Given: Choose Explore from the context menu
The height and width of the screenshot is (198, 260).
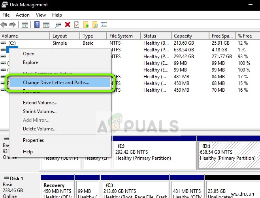Looking at the screenshot, I should point(60,62).
